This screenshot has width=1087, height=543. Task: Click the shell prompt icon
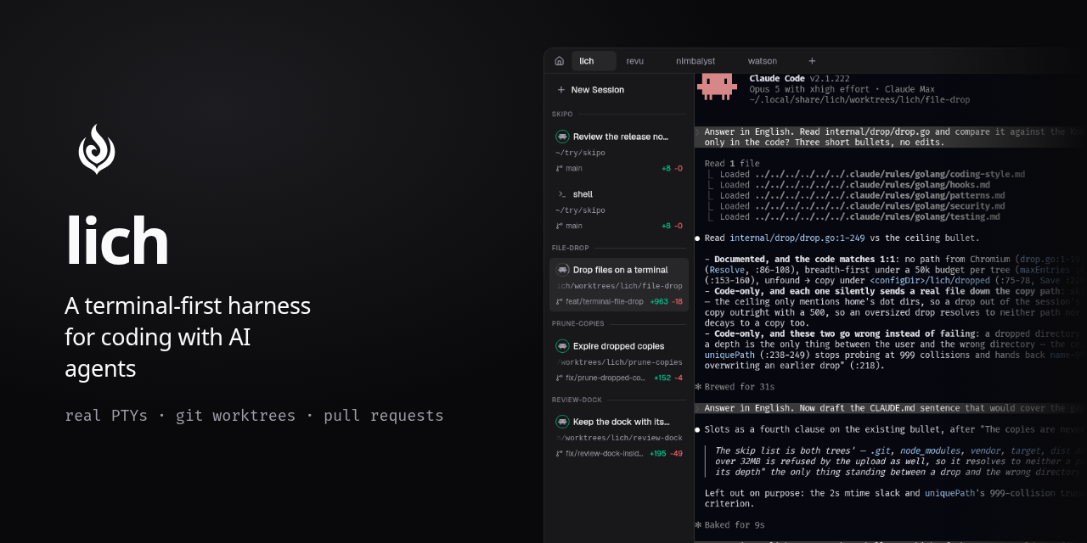(x=562, y=194)
